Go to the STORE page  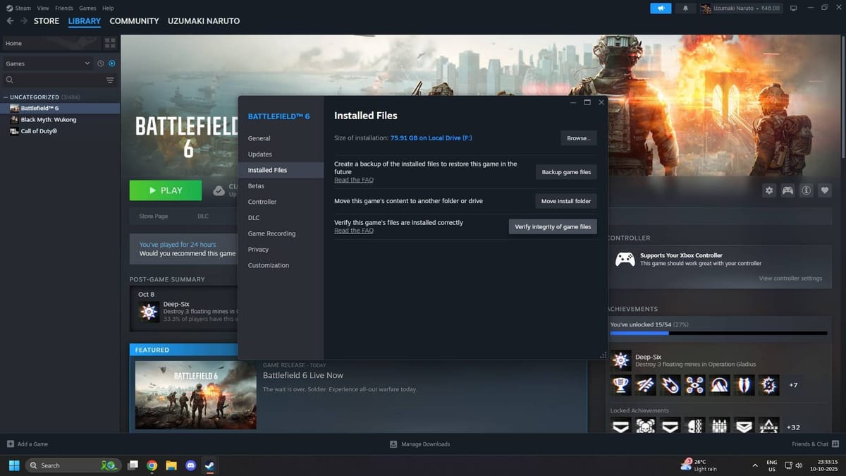46,20
